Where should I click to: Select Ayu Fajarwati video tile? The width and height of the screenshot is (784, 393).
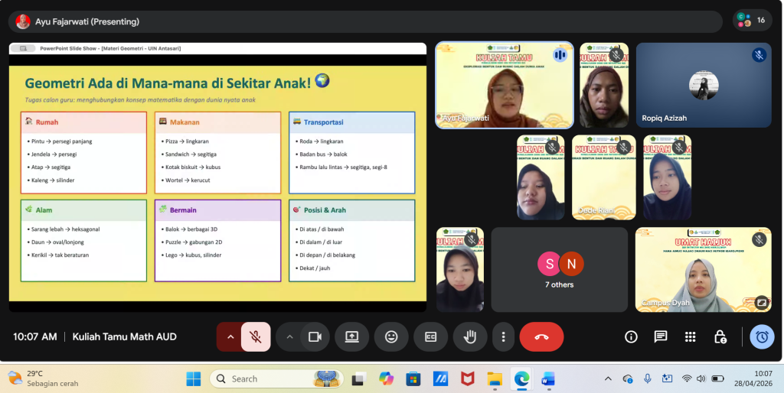(505, 85)
